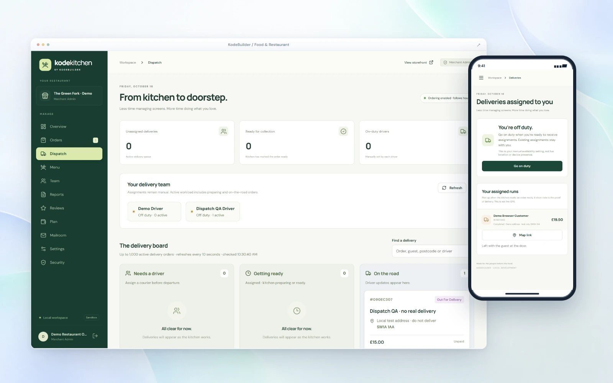Click the Reports document icon in sidebar
This screenshot has height=383, width=613.
point(43,195)
